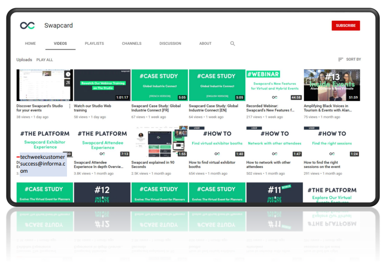Click Add to Queue icon on Discover Studio thumbnail
Screen dimensions: 384x267
click(68, 83)
